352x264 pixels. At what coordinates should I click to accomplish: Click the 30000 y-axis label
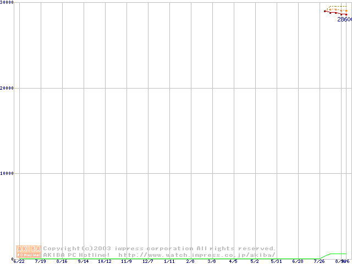[8, 3]
